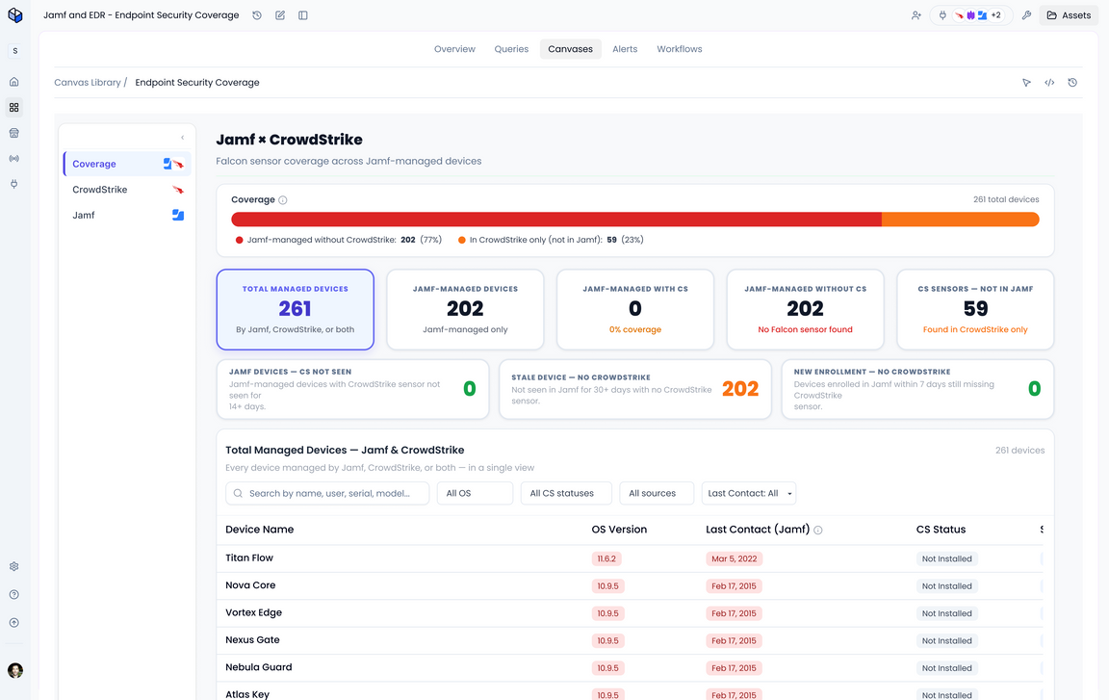
Task: Open the New Enrollment — No CrowdStrike card
Action: 918,389
